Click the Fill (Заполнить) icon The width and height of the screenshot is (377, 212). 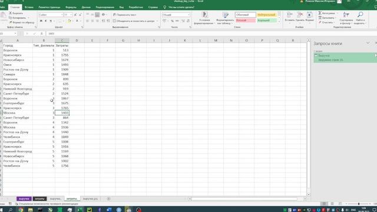tap(320, 18)
